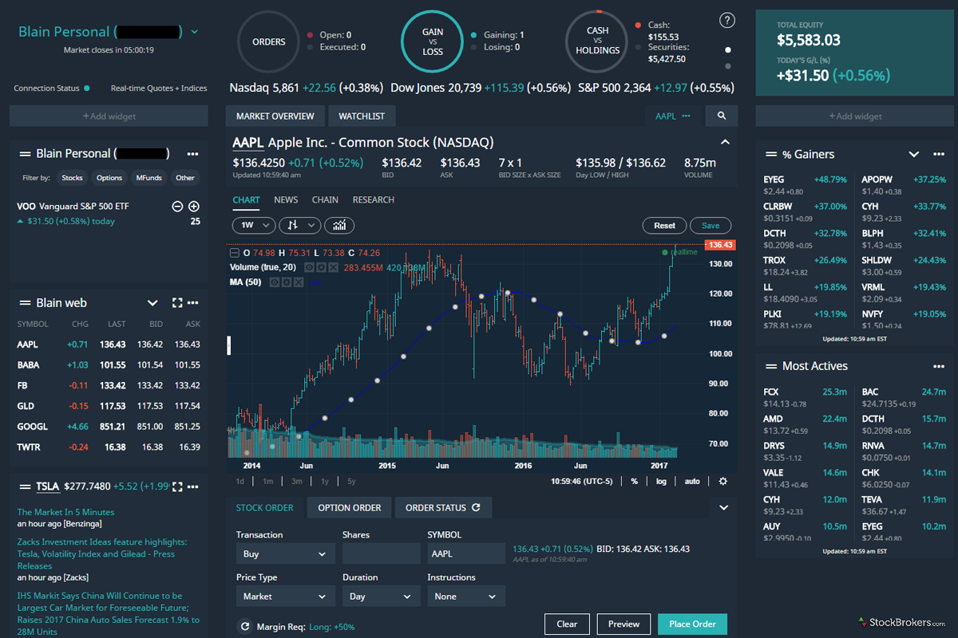
Task: Expand the Blain web widget fullscreen
Action: pos(177,303)
